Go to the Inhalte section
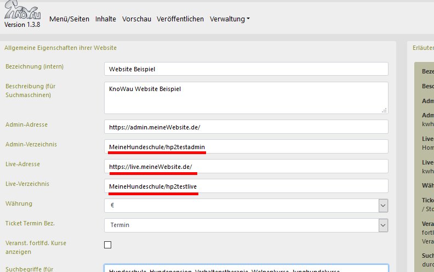 pos(105,19)
